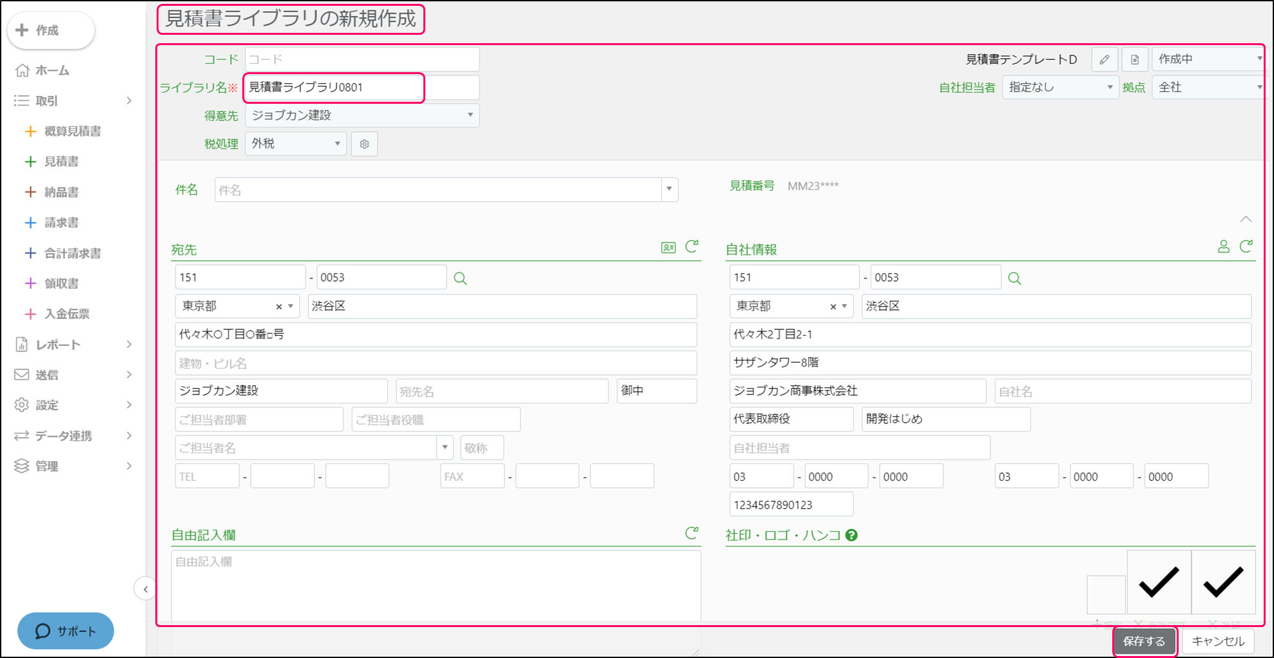Reload the 自由記入欄 section

click(x=691, y=533)
